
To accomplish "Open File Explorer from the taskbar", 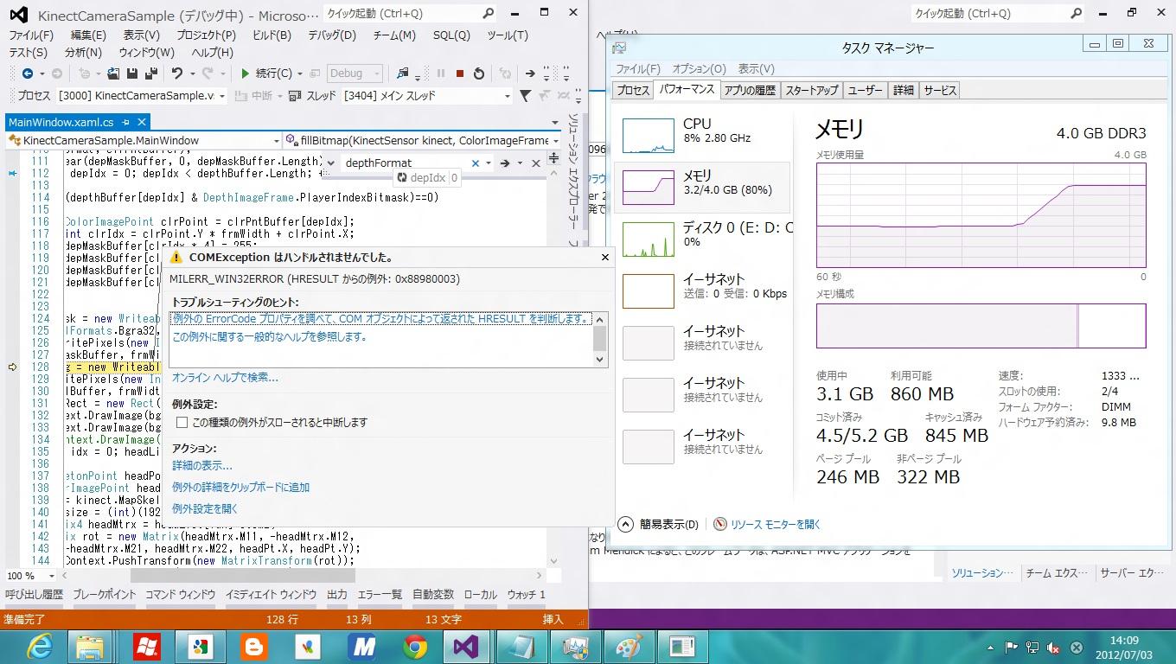I will point(91,646).
